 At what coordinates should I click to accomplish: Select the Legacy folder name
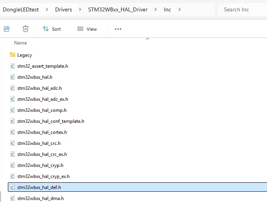click(x=25, y=55)
